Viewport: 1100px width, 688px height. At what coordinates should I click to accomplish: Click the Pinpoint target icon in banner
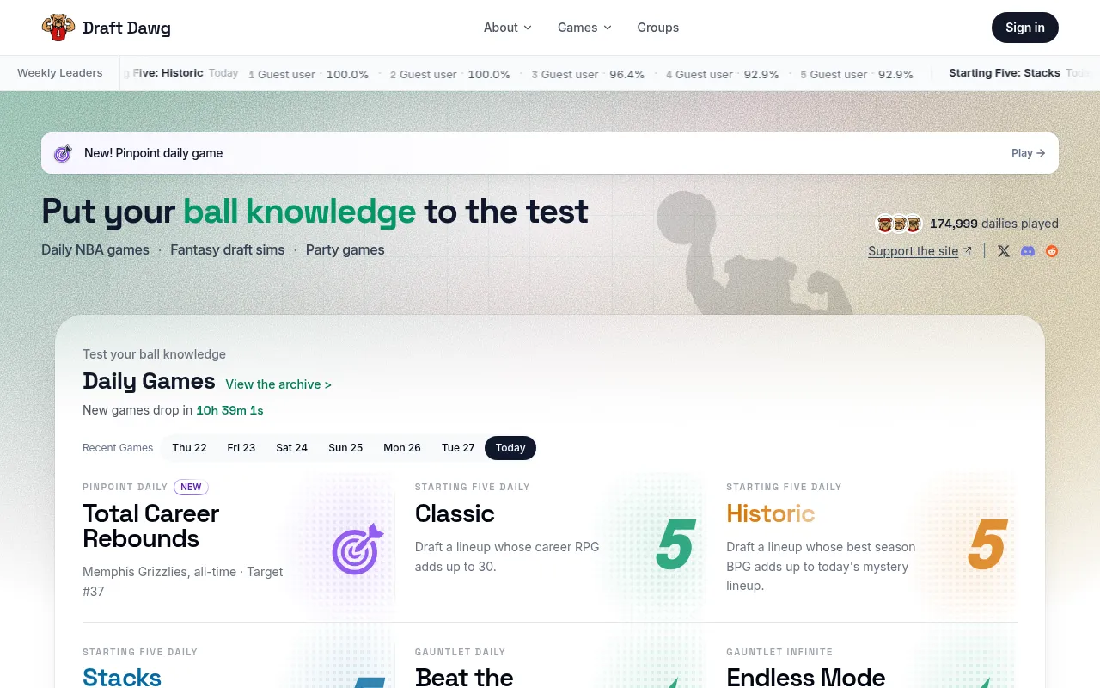point(63,153)
